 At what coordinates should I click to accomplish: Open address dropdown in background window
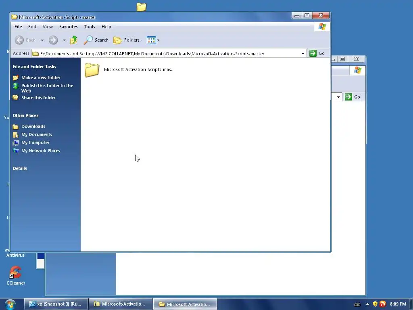(x=338, y=97)
